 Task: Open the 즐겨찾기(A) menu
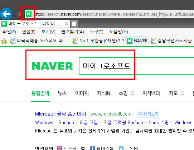(x=73, y=32)
